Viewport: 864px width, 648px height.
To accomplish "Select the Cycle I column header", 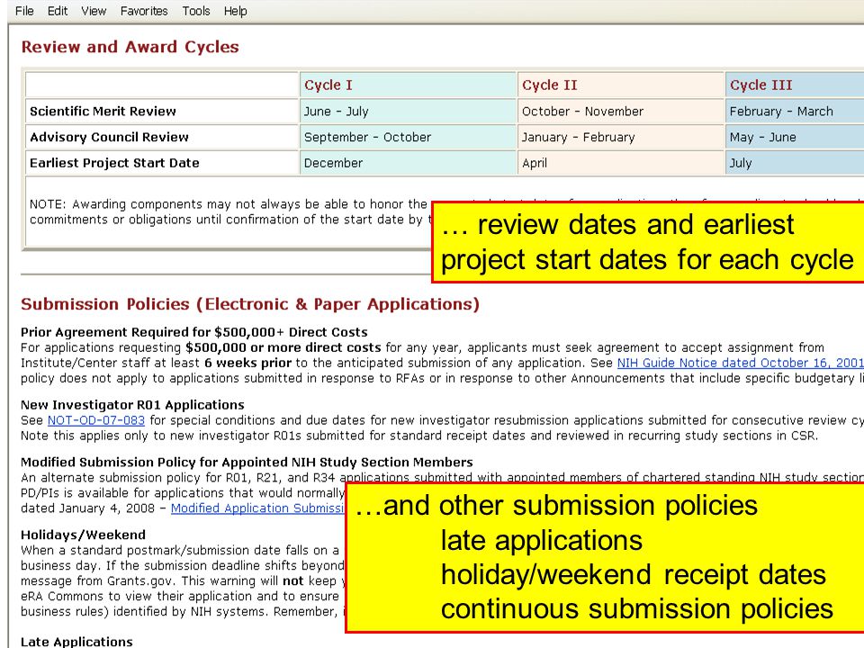I will [x=408, y=85].
